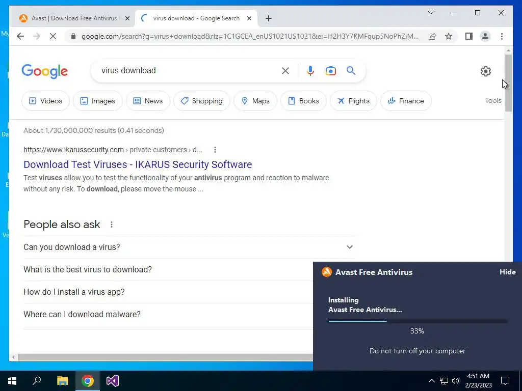Click the Avast logo in the installer popup
Viewport: 522px width, 391px height.
(327, 272)
